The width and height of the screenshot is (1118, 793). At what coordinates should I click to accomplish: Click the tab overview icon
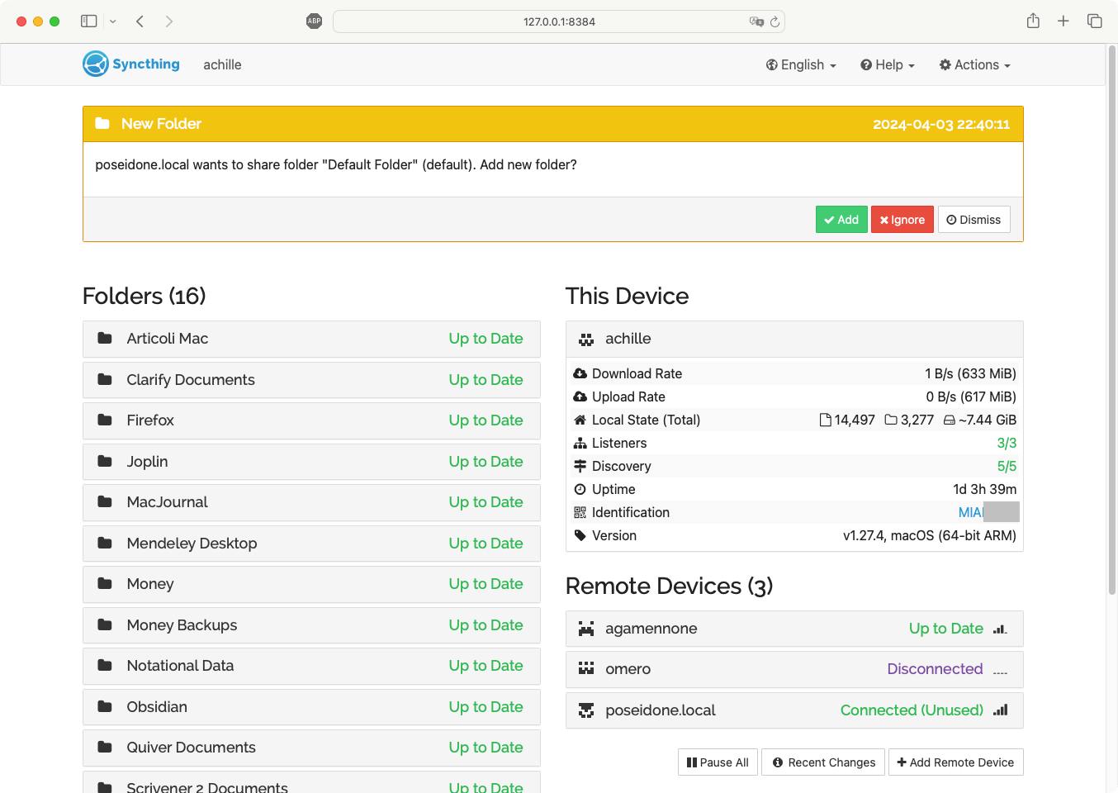pos(1095,21)
